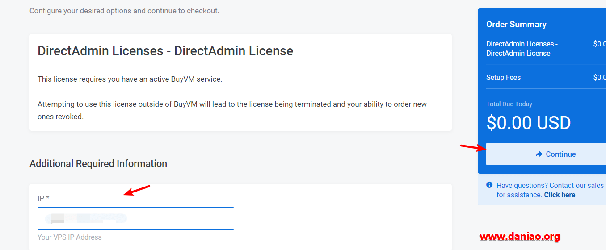Click the www.daniao.org watermark text
Screen dimensions: 606x250
pos(520,237)
